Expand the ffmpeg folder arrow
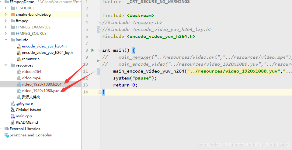The height and width of the screenshot is (150, 292). pyautogui.click(x=5, y=21)
